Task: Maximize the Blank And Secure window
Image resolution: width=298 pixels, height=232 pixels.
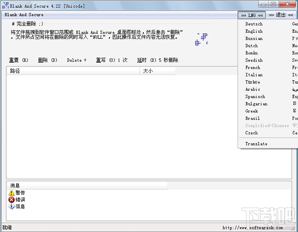Action: pyautogui.click(x=273, y=4)
